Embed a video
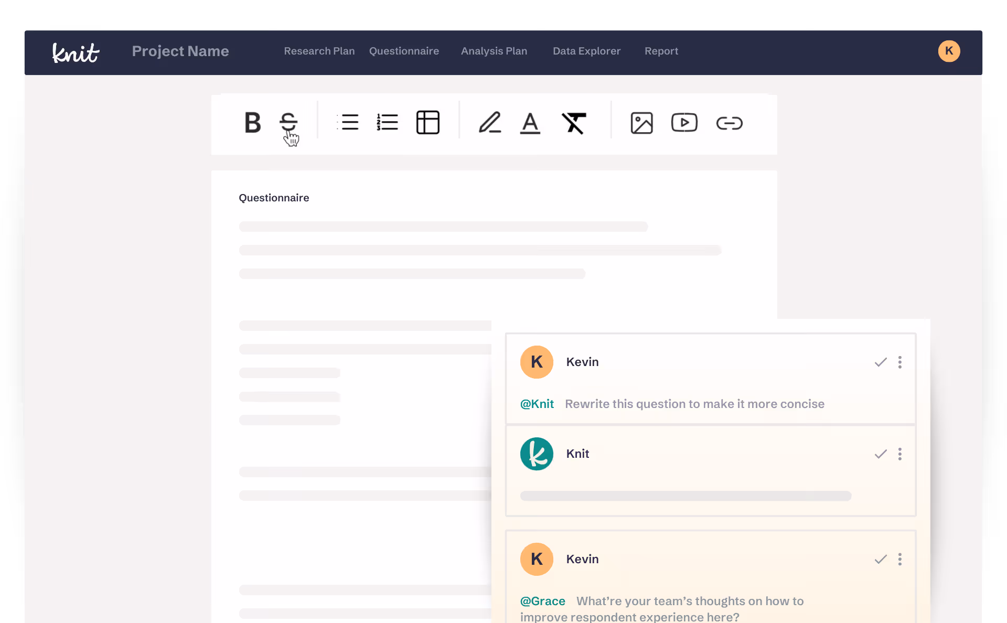 pyautogui.click(x=684, y=123)
